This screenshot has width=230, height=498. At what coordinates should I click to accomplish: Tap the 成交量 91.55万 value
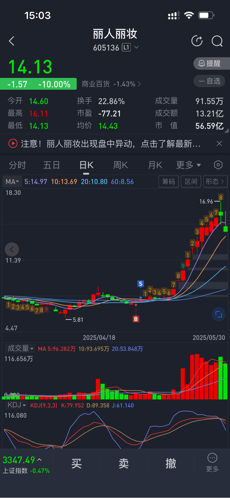pos(210,101)
